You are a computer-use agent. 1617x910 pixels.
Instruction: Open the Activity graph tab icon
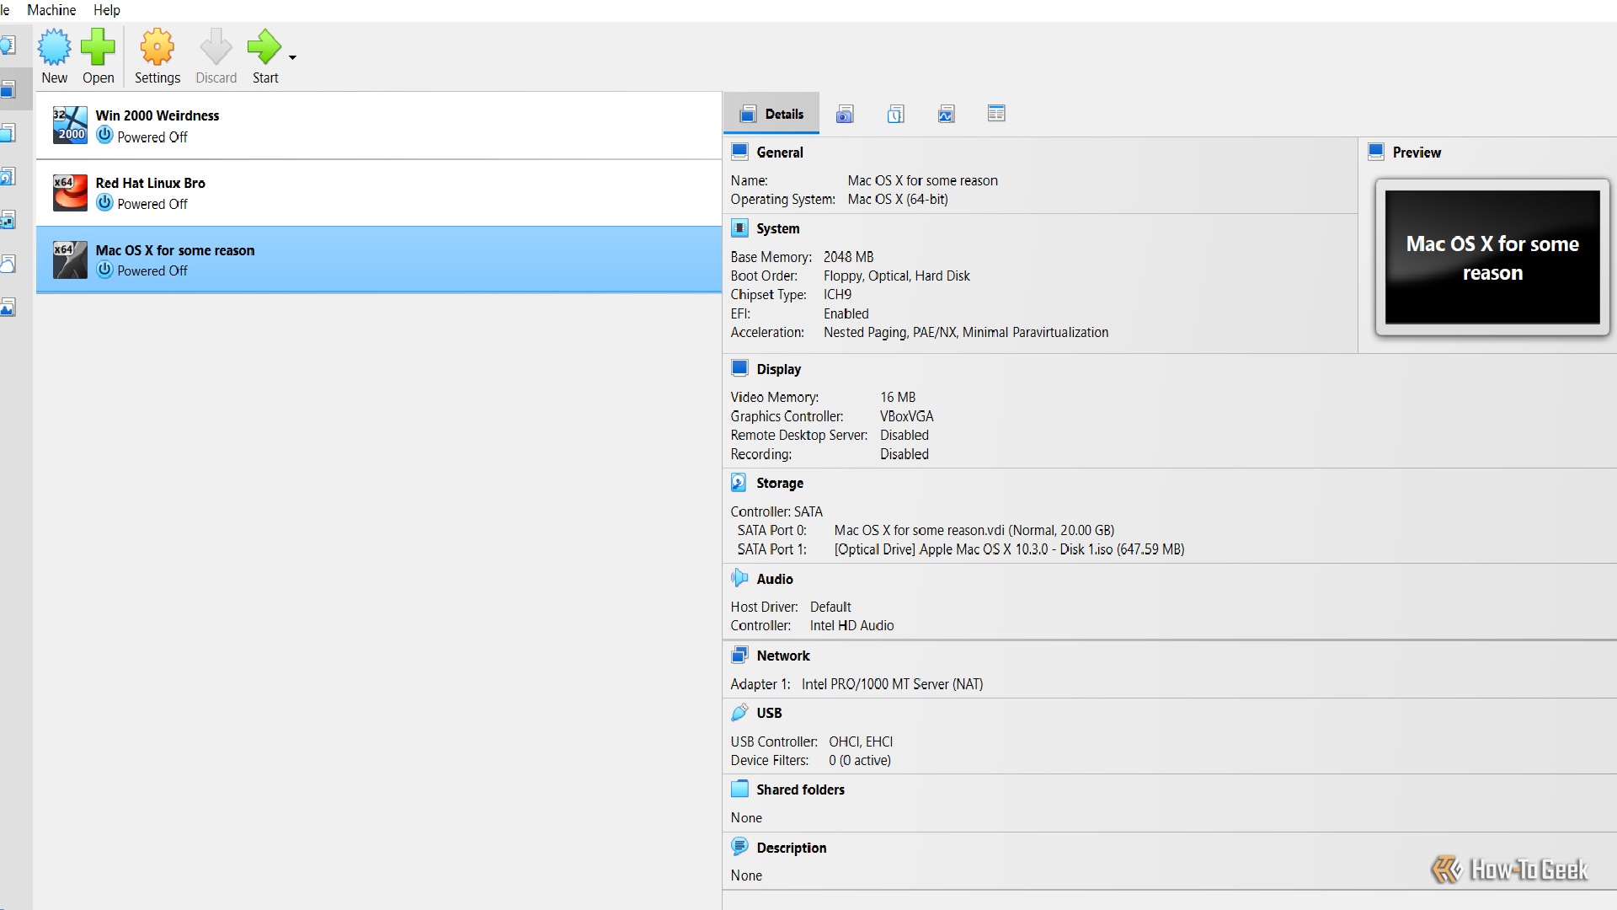coord(946,114)
